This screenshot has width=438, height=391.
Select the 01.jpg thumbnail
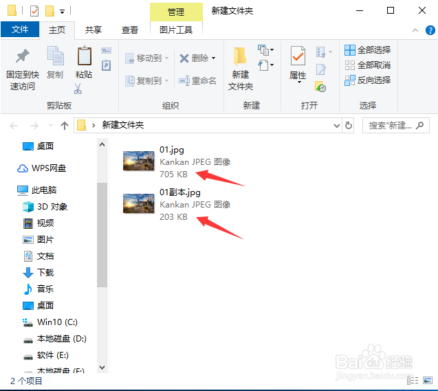[x=139, y=161]
